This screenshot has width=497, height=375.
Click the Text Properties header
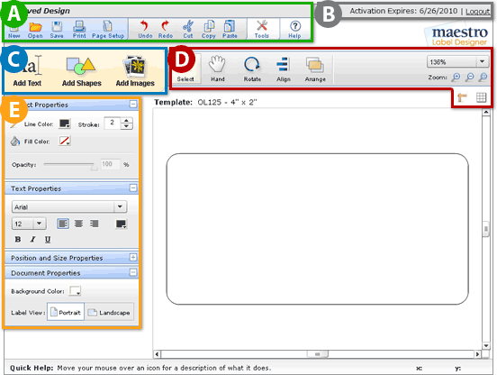pyautogui.click(x=72, y=188)
